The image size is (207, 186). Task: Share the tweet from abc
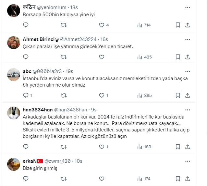click(x=188, y=95)
